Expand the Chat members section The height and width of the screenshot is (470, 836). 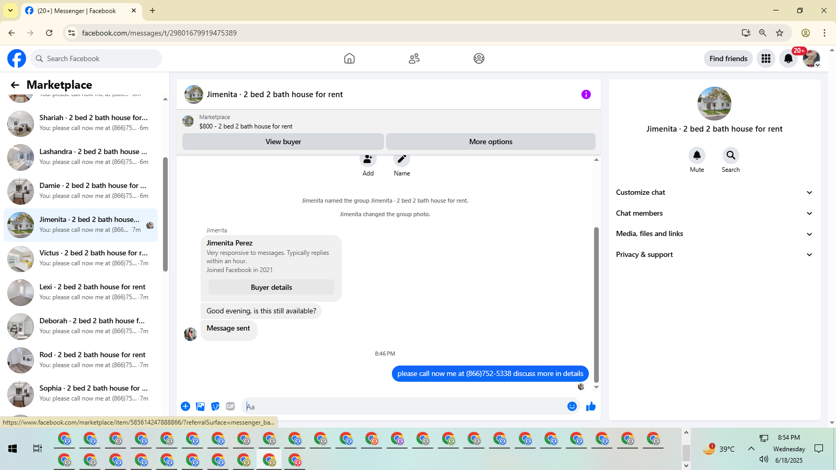click(x=714, y=213)
